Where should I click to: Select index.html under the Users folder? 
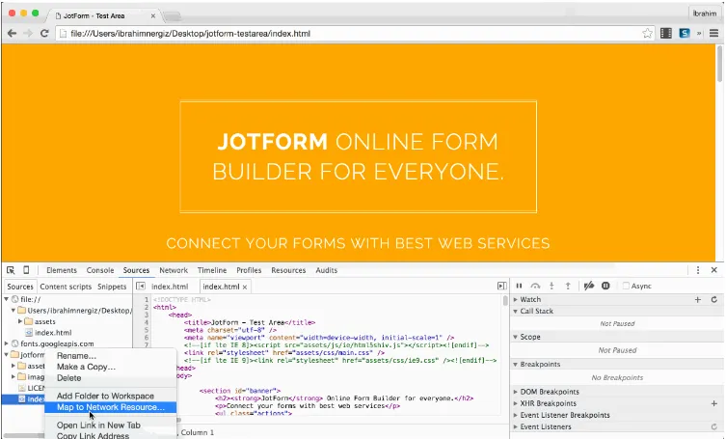[x=53, y=332]
